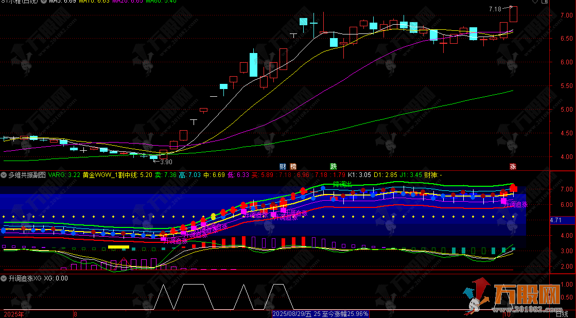Click the 财 event marker icon
The height and width of the screenshot is (318, 576).
pyautogui.click(x=283, y=167)
